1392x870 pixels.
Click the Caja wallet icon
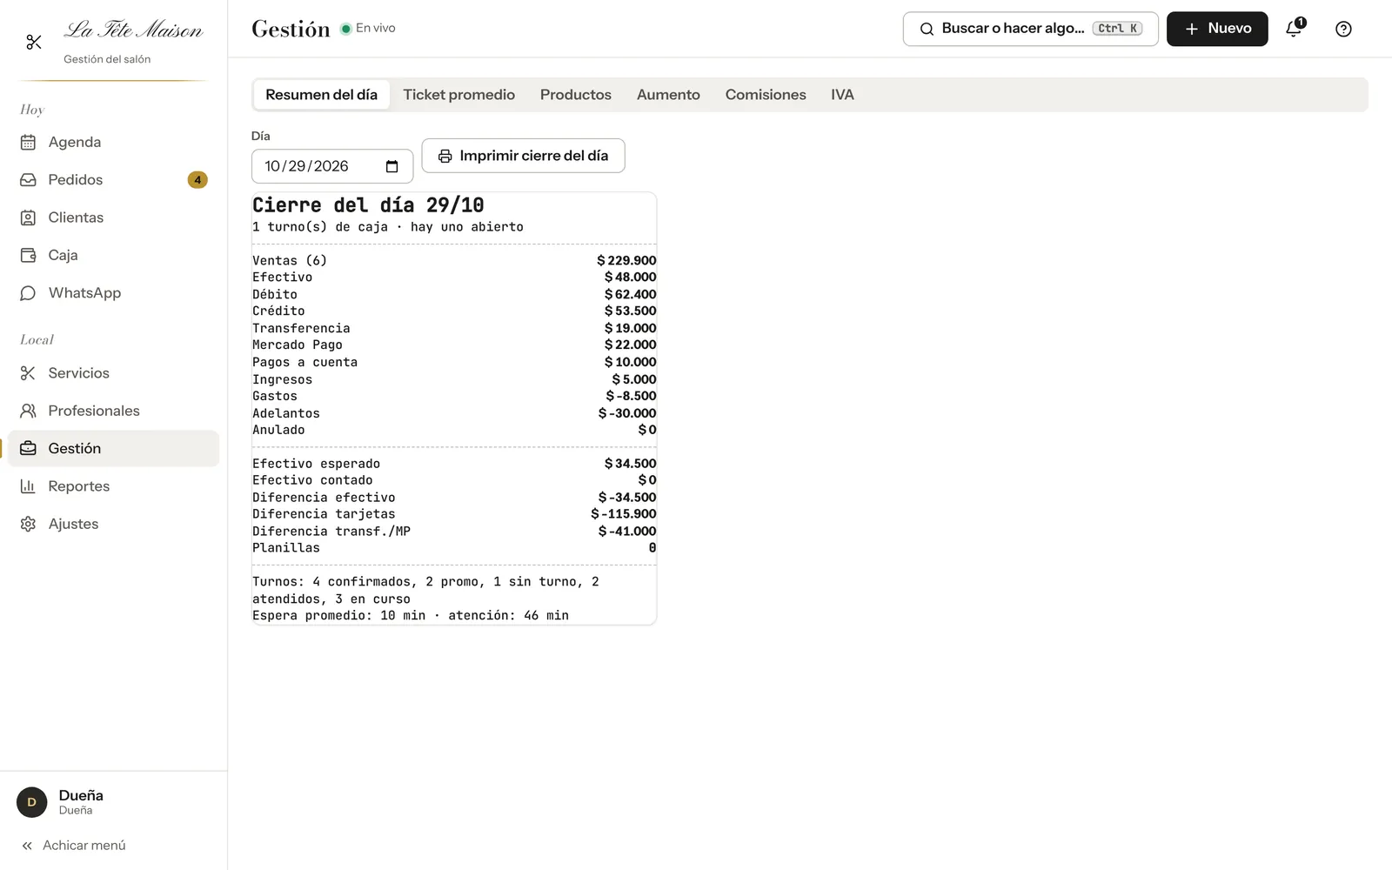tap(28, 255)
